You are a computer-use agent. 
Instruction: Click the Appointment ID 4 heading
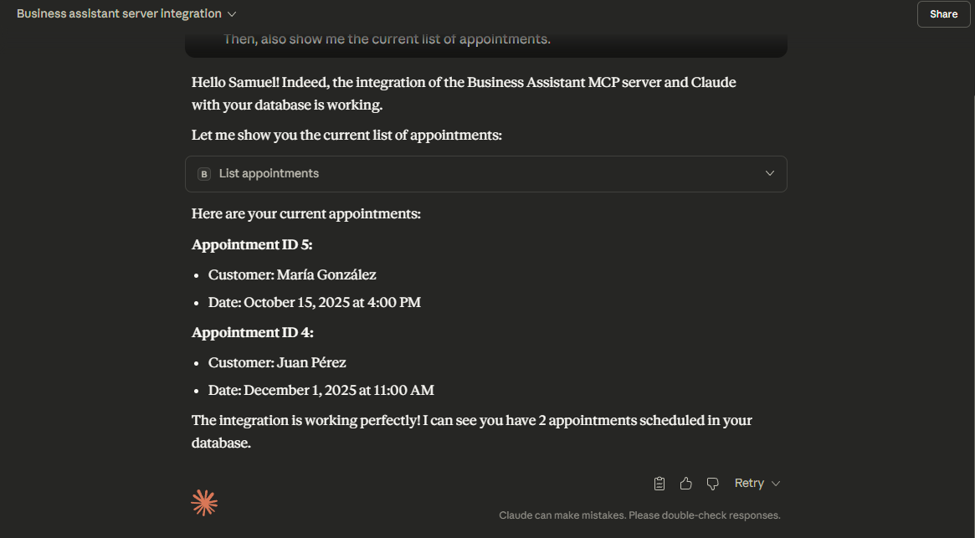252,332
